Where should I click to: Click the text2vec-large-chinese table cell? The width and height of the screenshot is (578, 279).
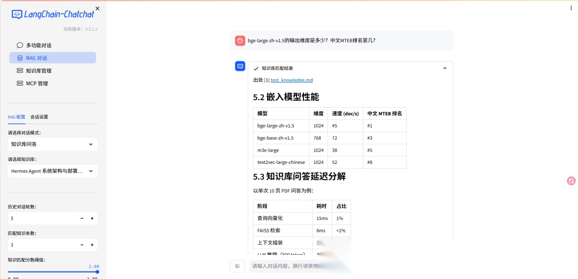coord(281,162)
